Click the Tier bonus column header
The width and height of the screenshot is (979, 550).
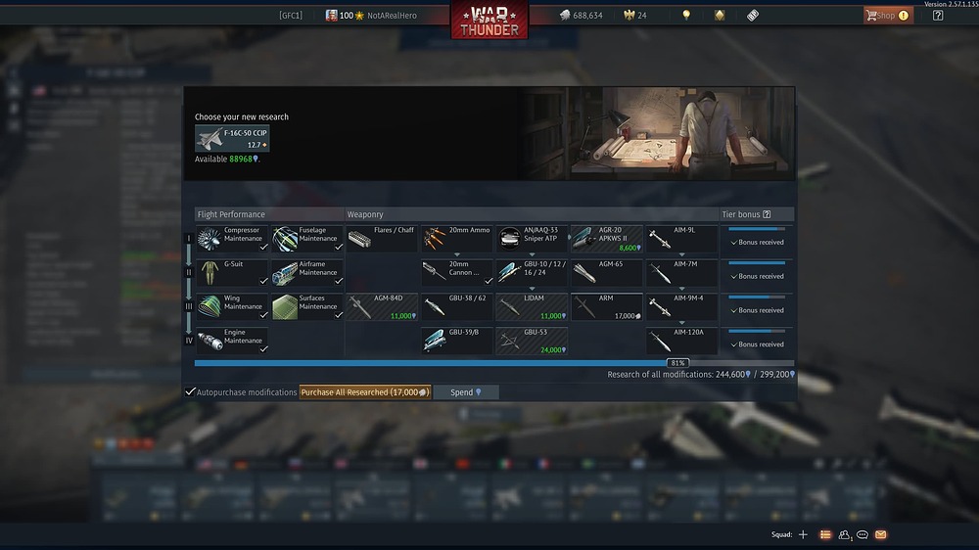757,214
